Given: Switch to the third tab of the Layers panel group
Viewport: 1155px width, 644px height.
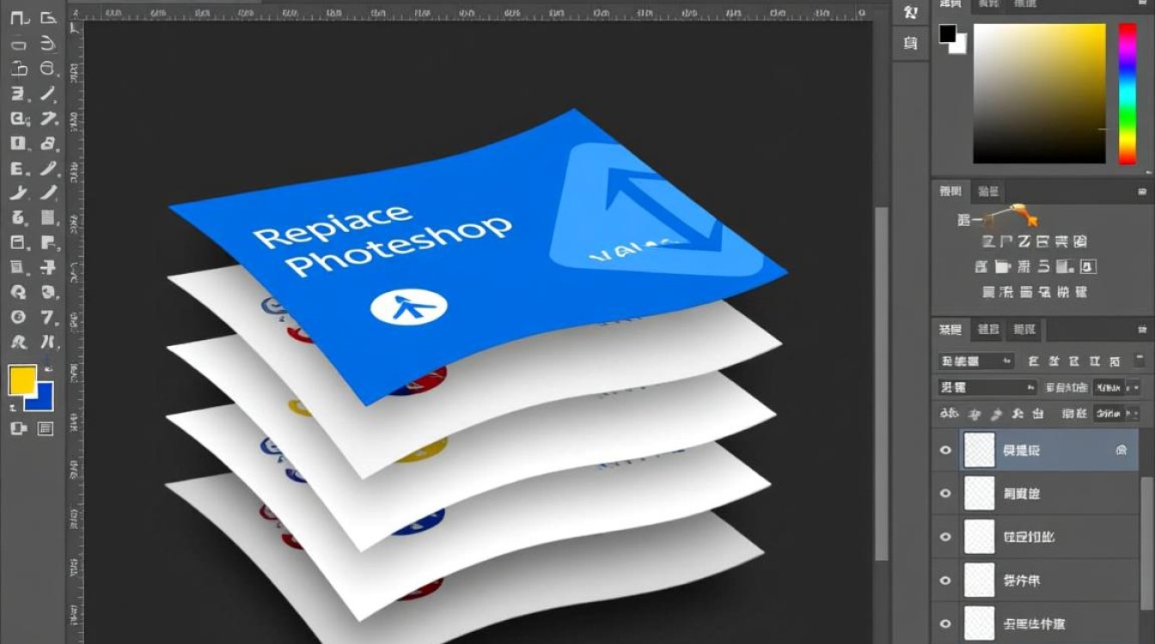Looking at the screenshot, I should tap(1024, 329).
